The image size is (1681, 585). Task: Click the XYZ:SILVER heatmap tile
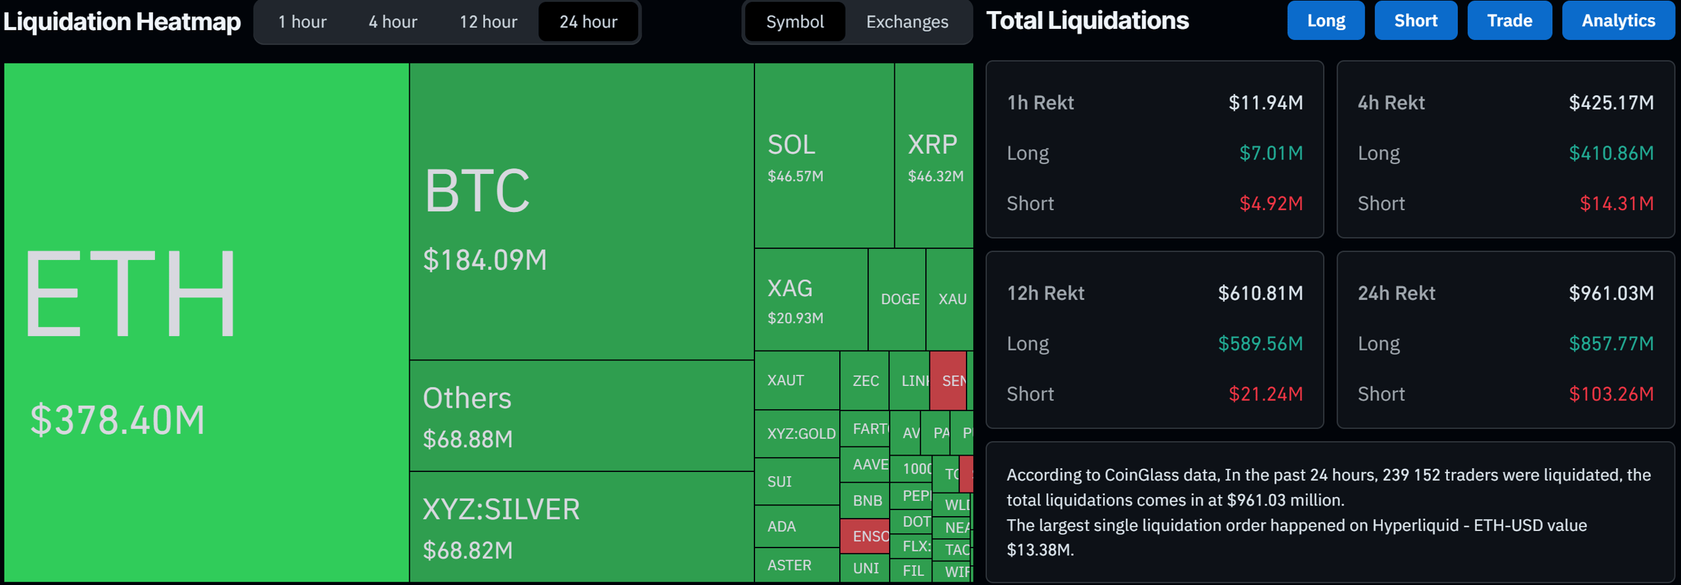pos(581,525)
